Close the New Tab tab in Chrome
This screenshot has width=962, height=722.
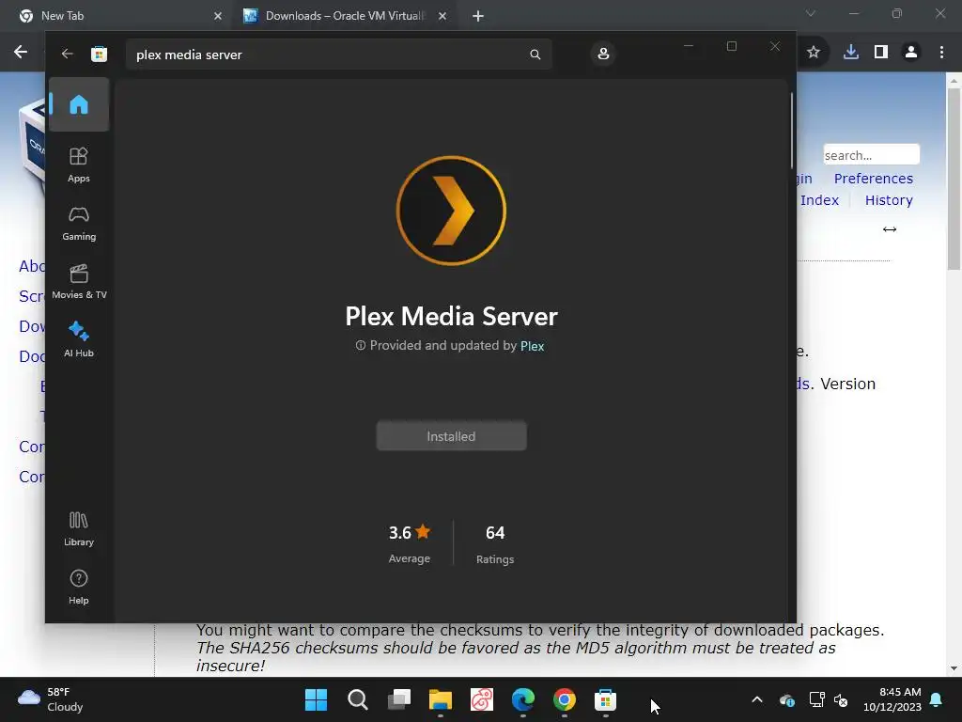(218, 16)
